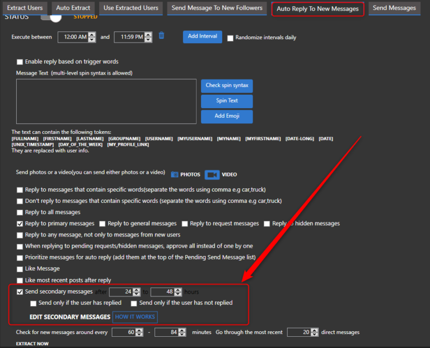
Task: Decrease secondary message 24 hours value
Action: tap(136, 294)
